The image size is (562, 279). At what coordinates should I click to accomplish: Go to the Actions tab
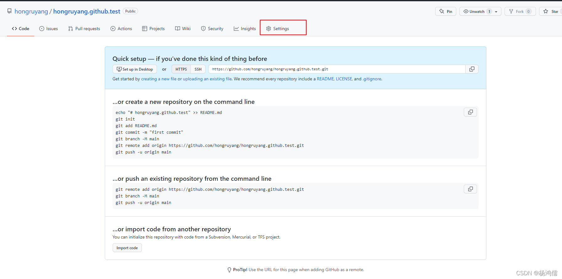[x=121, y=29]
